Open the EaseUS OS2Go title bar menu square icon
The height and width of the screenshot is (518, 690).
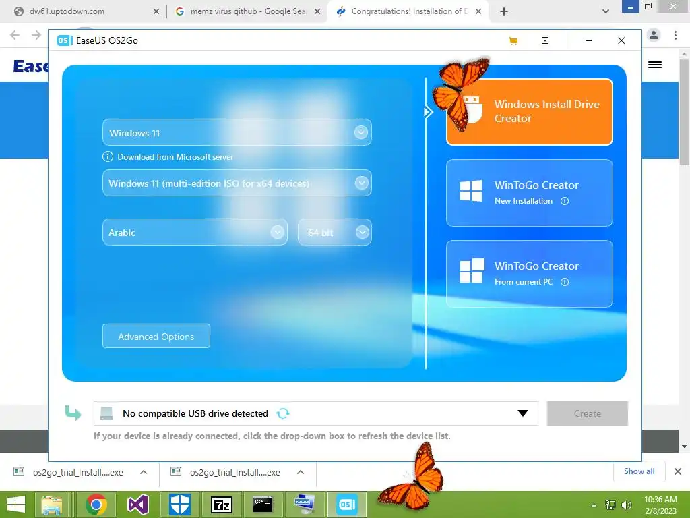click(544, 40)
